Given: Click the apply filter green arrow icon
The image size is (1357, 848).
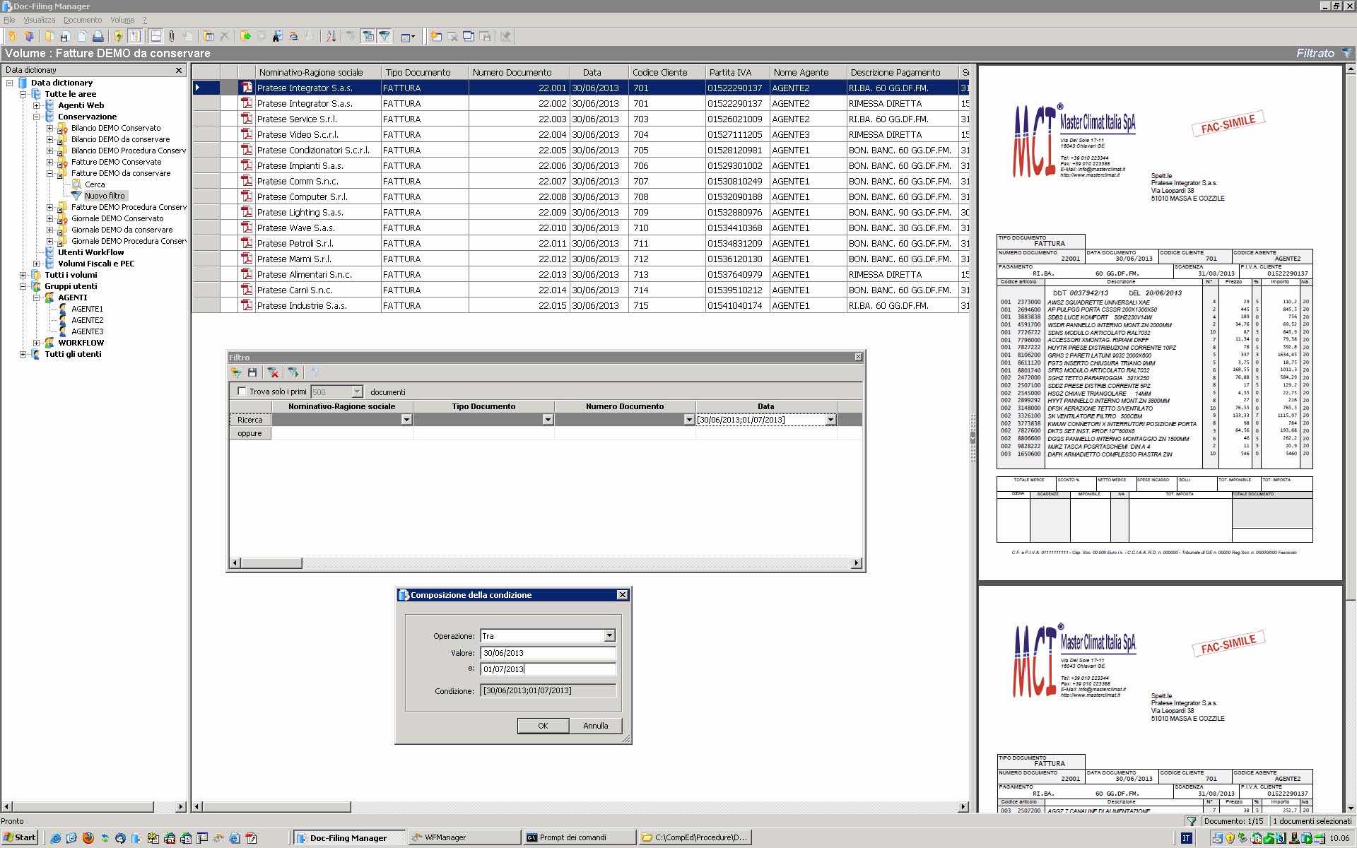Looking at the screenshot, I should [293, 372].
